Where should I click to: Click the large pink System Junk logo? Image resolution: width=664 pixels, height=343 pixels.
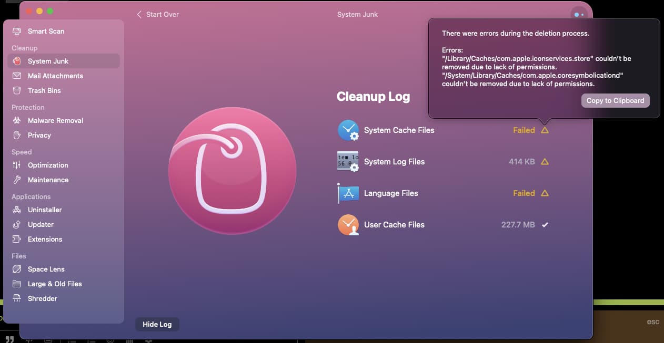coord(232,171)
